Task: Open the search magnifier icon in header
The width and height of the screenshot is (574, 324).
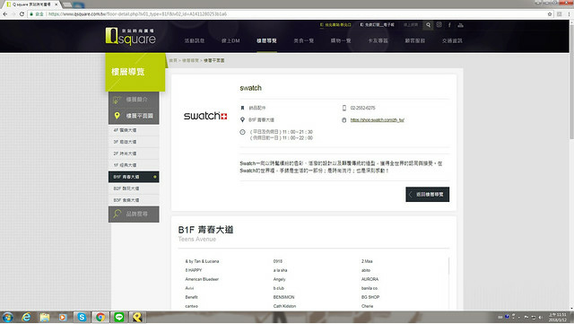Action: pos(428,25)
